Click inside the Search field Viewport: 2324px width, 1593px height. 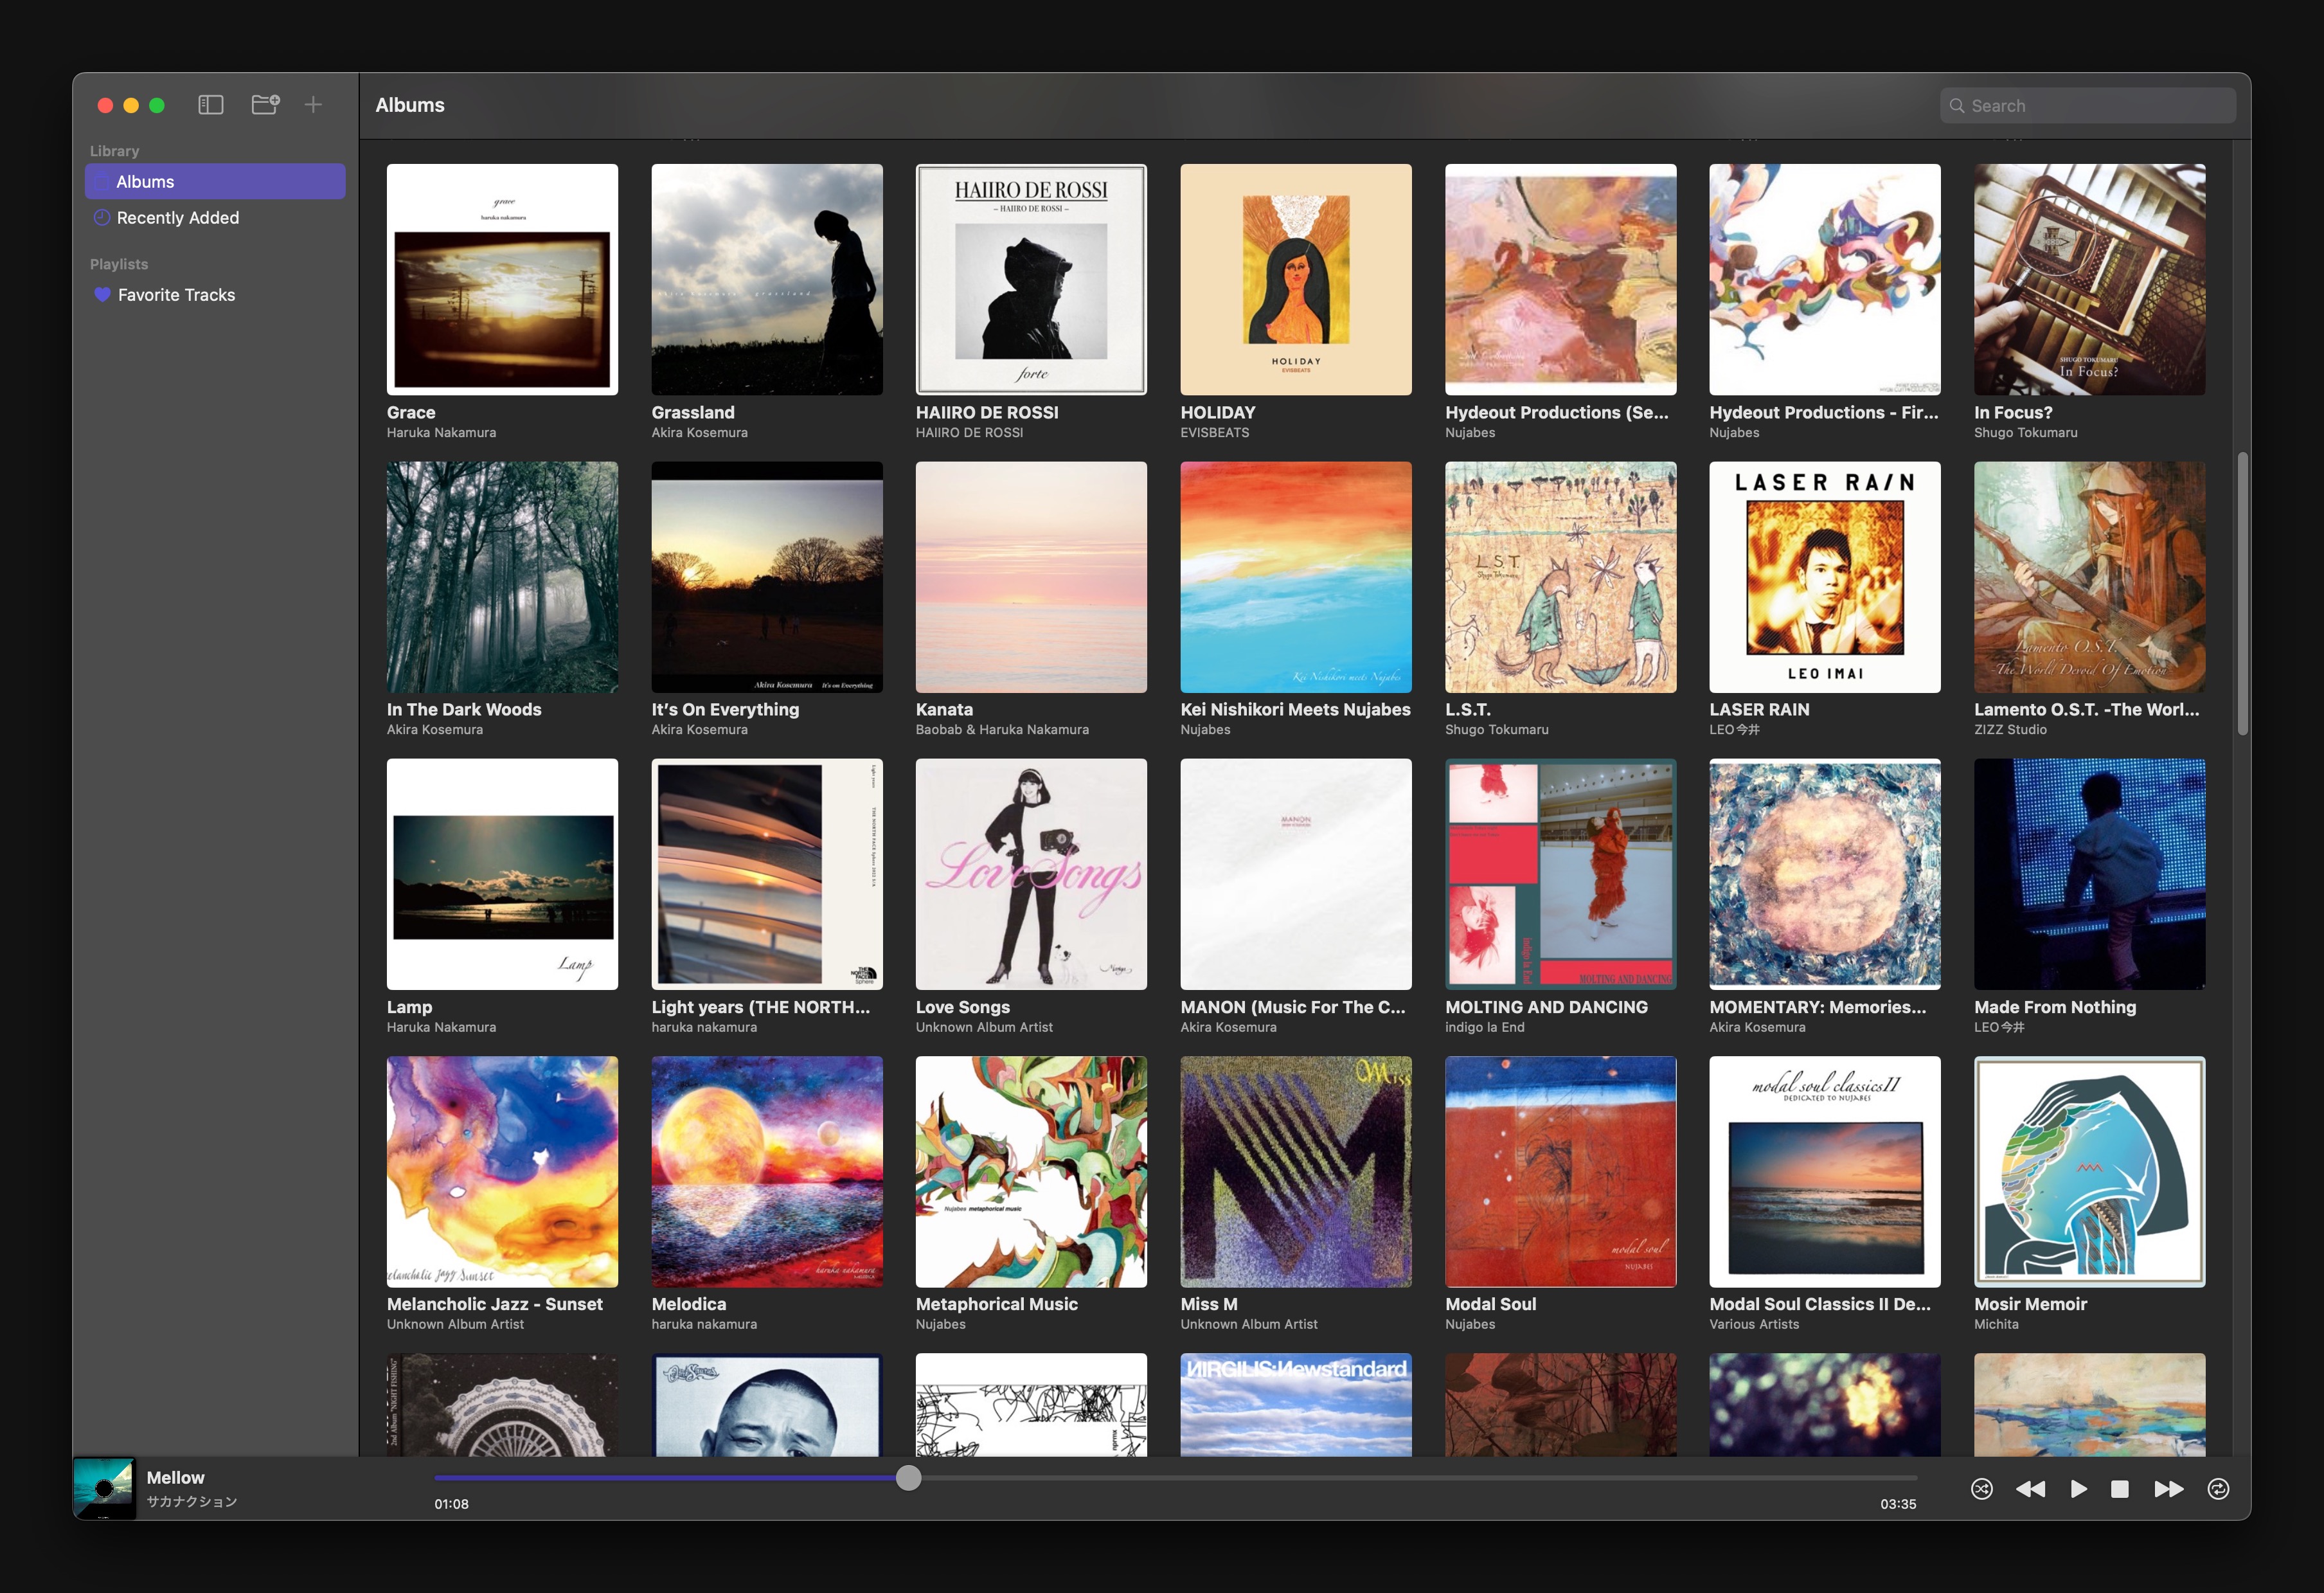point(2088,106)
